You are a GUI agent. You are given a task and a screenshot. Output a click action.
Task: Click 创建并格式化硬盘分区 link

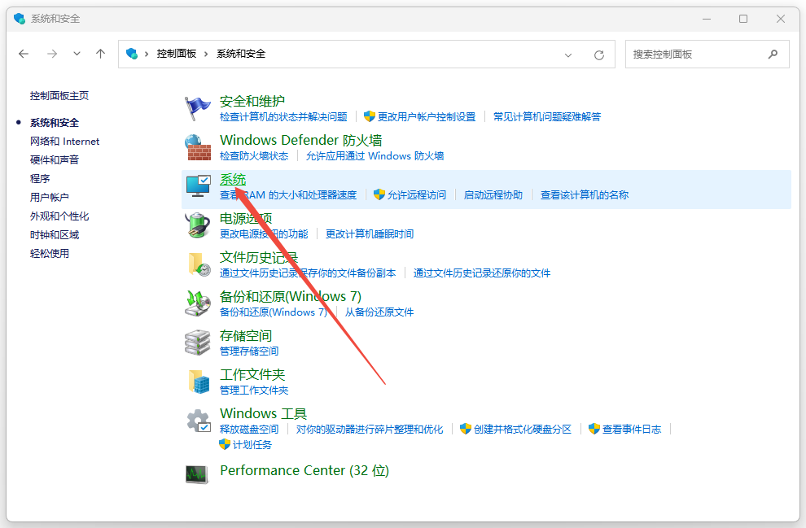(522, 430)
